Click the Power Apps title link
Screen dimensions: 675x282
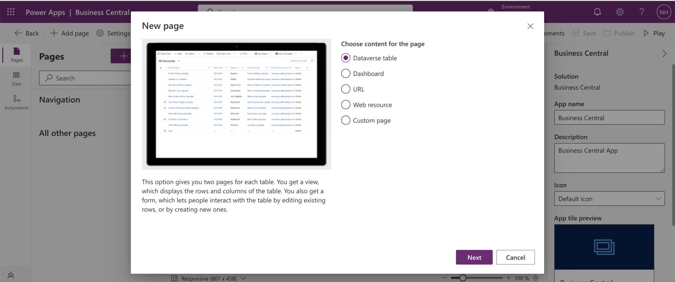45,12
